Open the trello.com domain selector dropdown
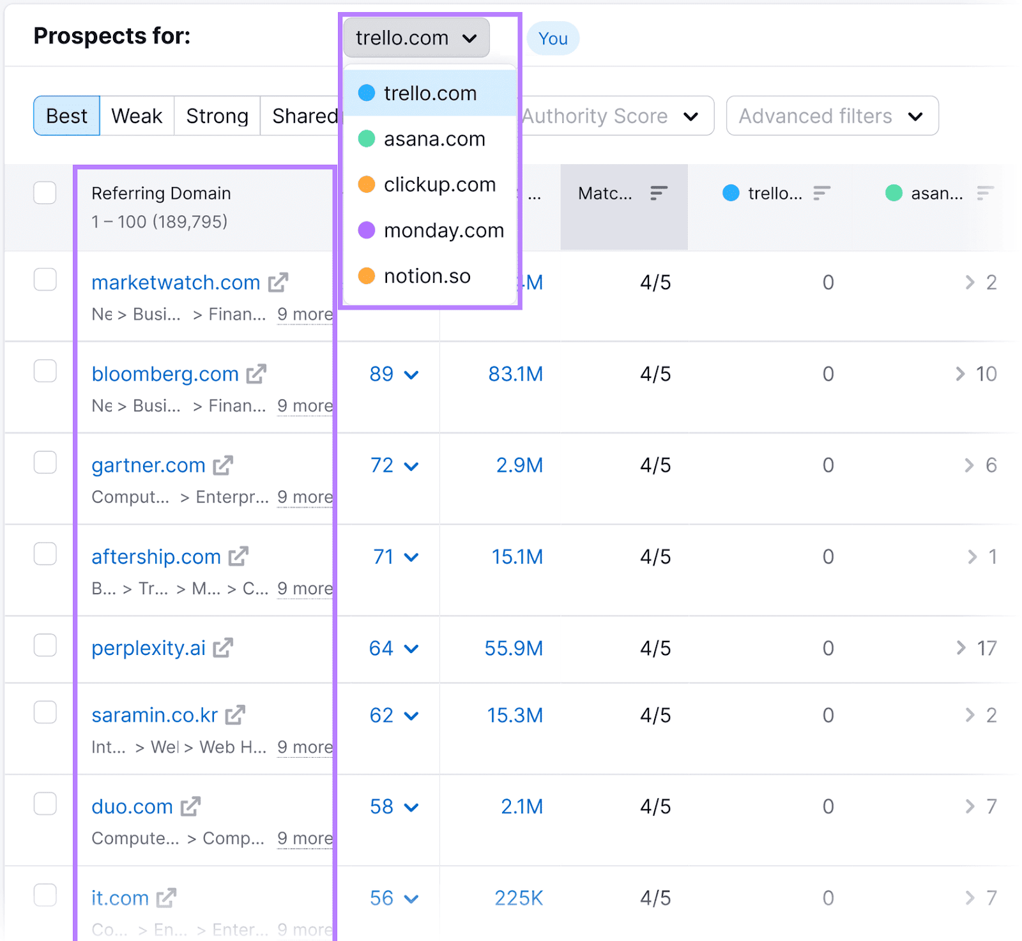Viewport: 1022px width, 941px height. tap(416, 38)
